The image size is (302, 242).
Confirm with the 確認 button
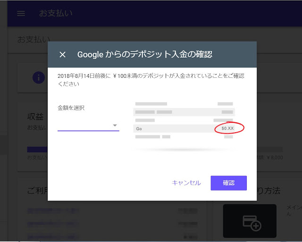tap(228, 183)
